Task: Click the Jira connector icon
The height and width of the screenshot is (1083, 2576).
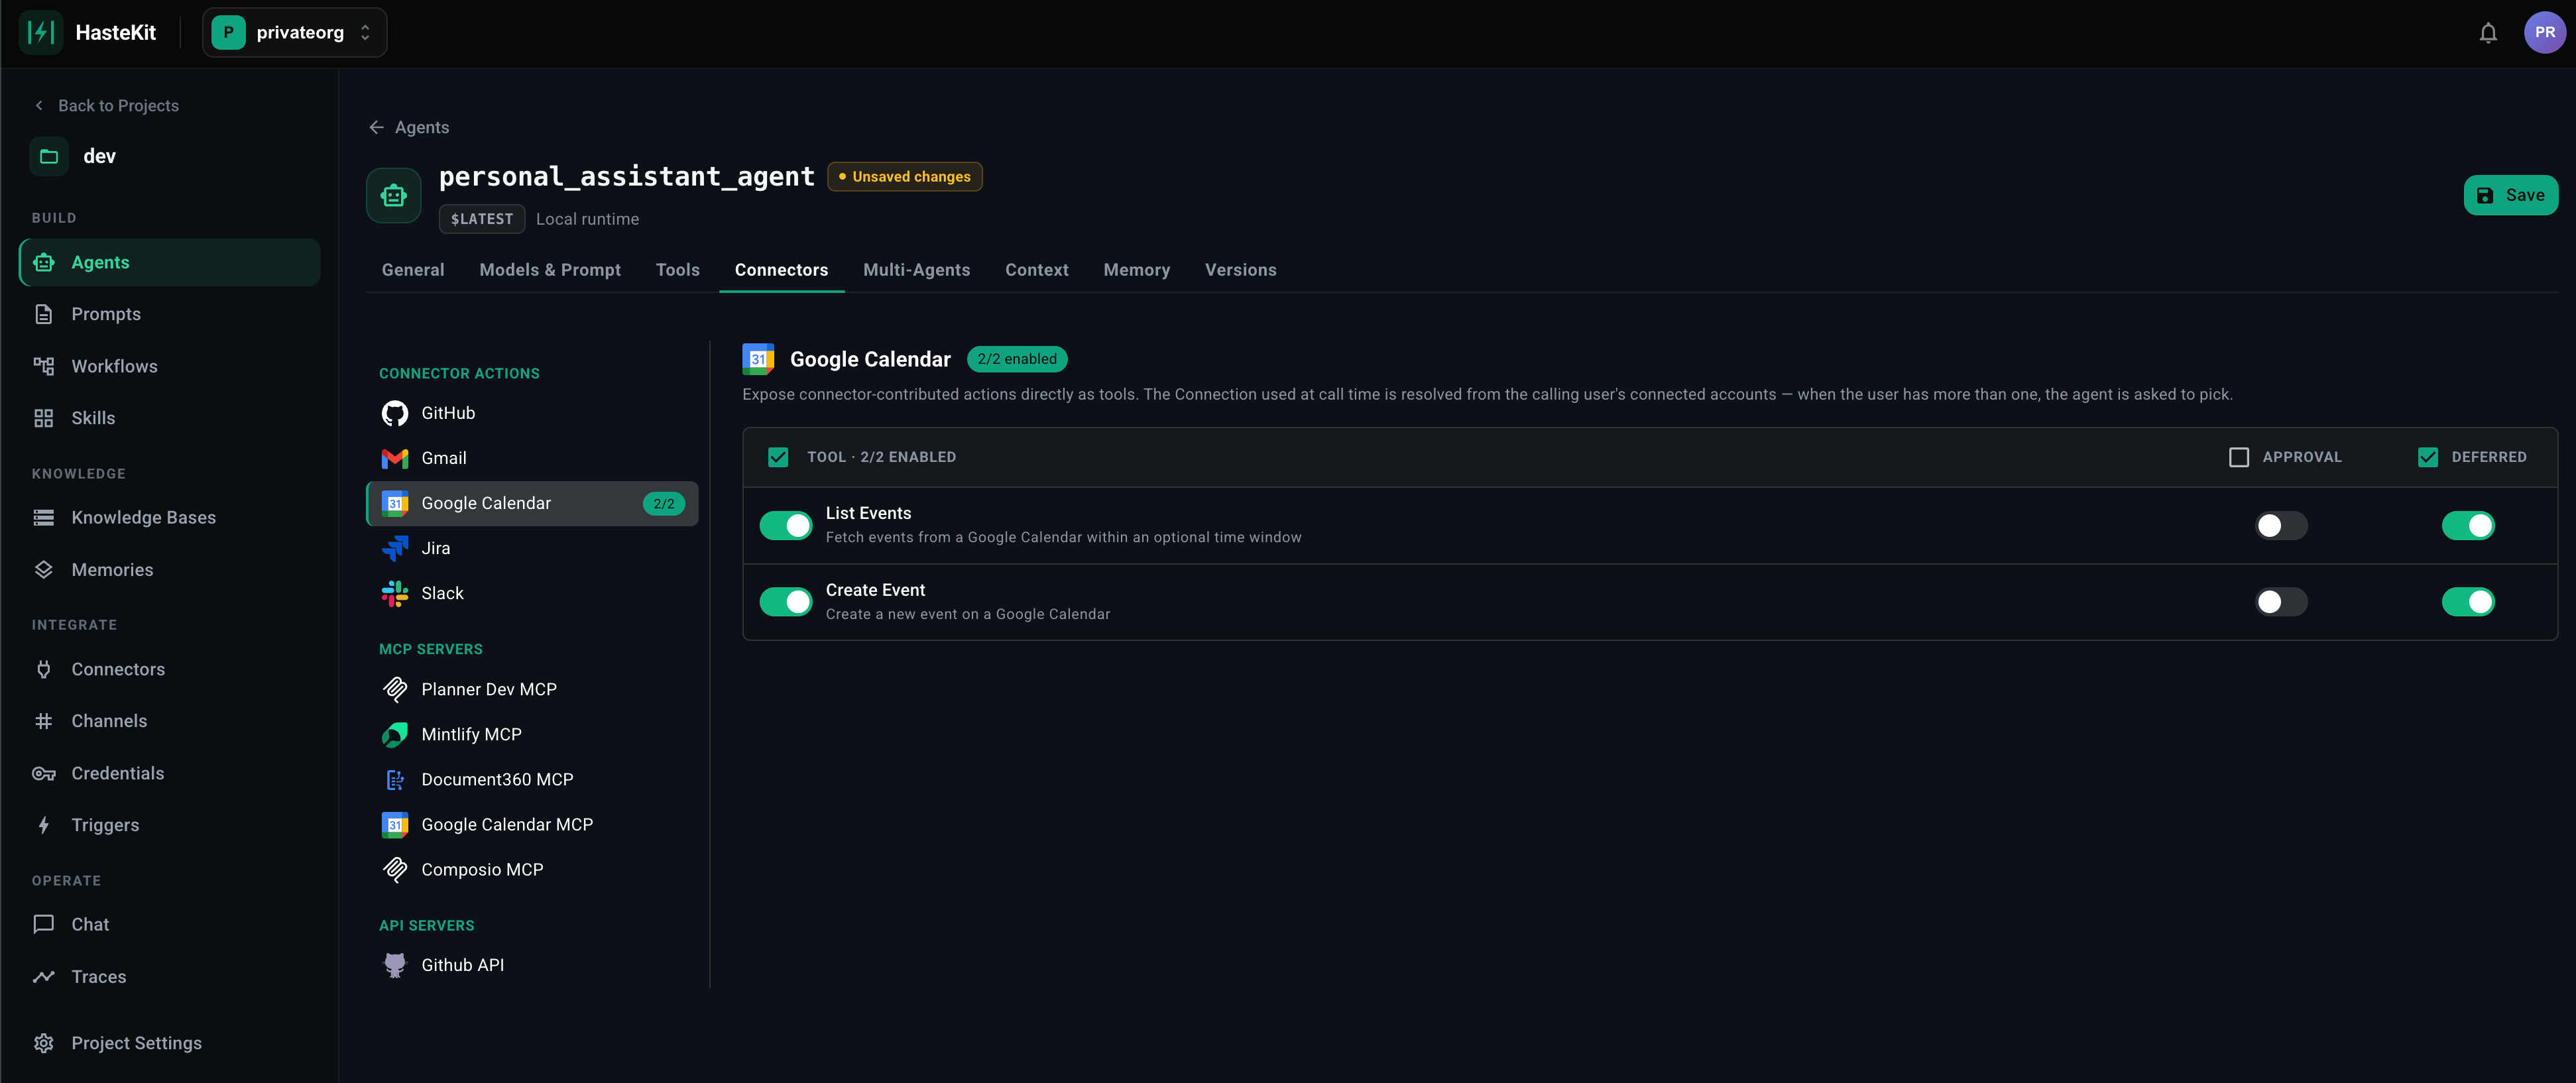Action: [395, 548]
